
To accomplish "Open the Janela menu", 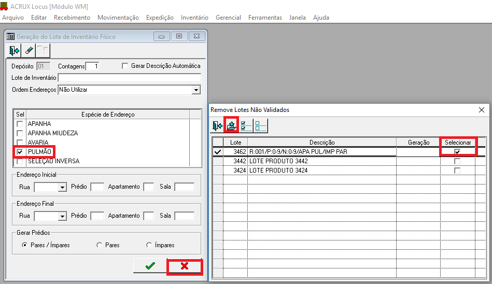I will [x=298, y=18].
